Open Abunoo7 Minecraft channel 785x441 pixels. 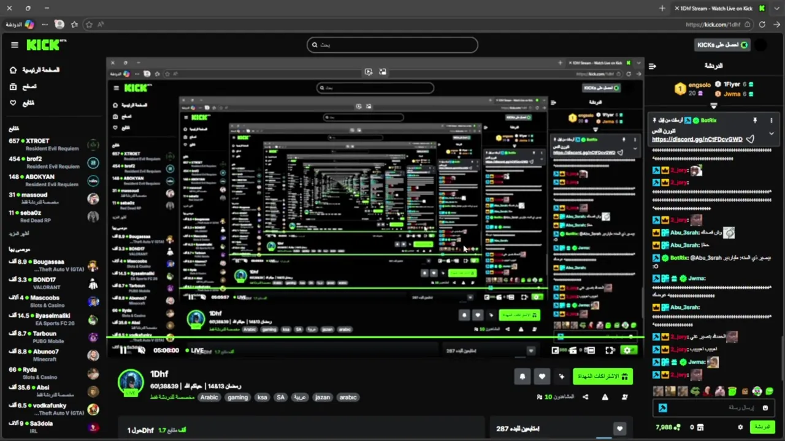(x=53, y=355)
